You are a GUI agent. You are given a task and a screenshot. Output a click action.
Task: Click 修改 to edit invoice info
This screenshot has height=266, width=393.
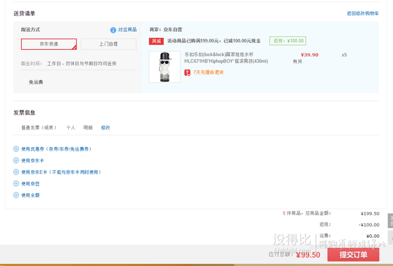click(106, 128)
